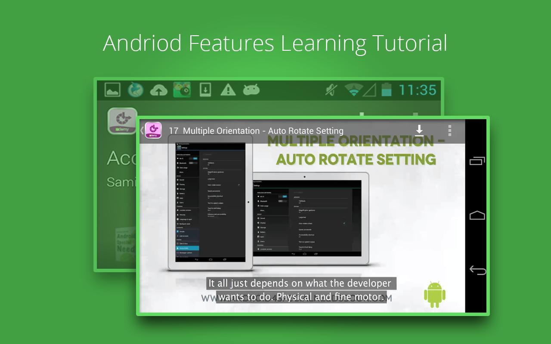Screen dimensions: 551x344
Task: Open the Recents button on the navigation bar
Action: click(x=477, y=161)
